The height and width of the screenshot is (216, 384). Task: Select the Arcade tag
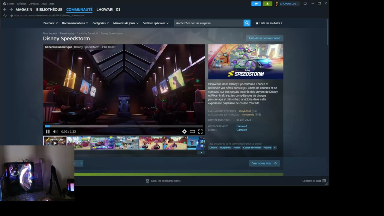[x=267, y=148]
